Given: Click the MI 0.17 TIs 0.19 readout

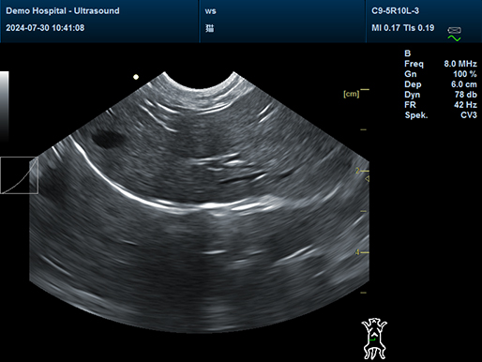Looking at the screenshot, I should (402, 28).
